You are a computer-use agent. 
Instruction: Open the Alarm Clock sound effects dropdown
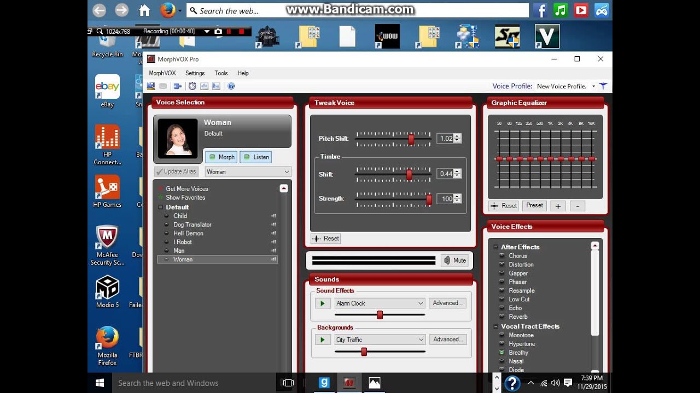click(x=380, y=303)
